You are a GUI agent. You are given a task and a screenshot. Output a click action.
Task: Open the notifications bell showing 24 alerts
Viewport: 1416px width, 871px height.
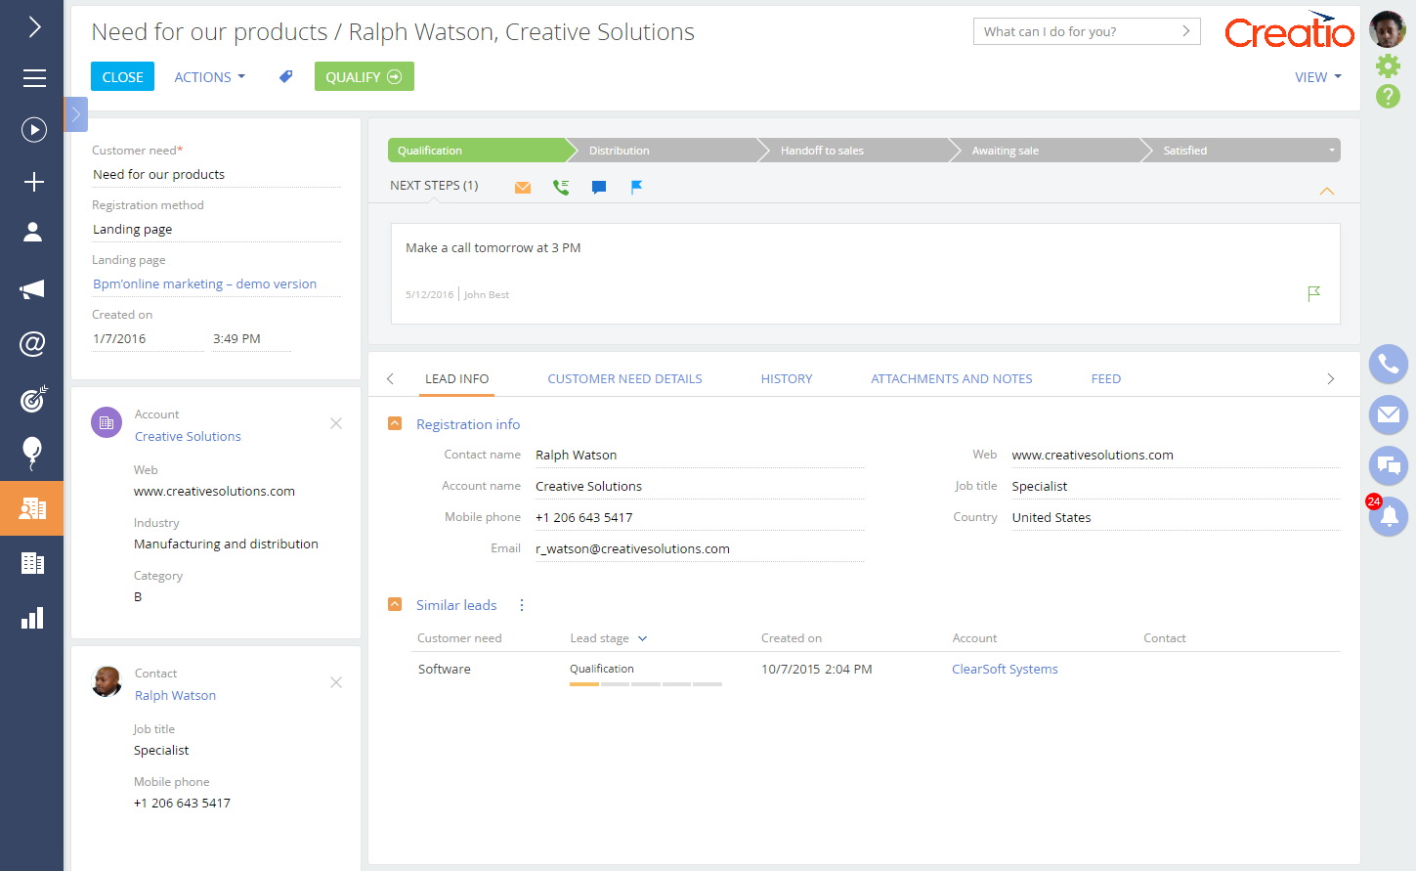[x=1389, y=517]
